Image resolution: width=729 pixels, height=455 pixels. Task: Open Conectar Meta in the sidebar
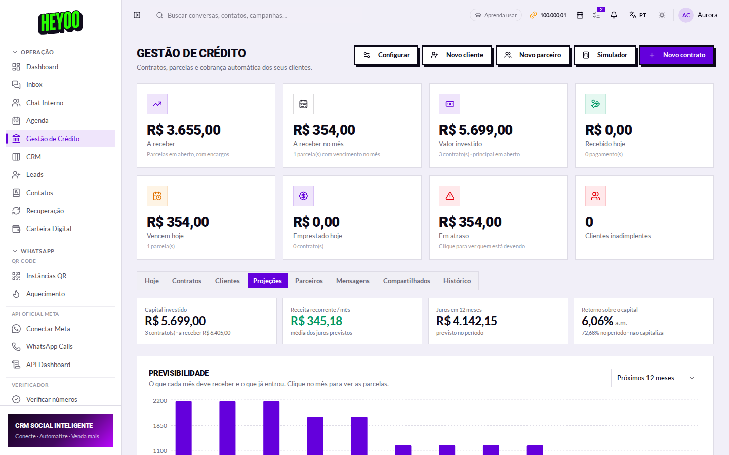coord(60,329)
